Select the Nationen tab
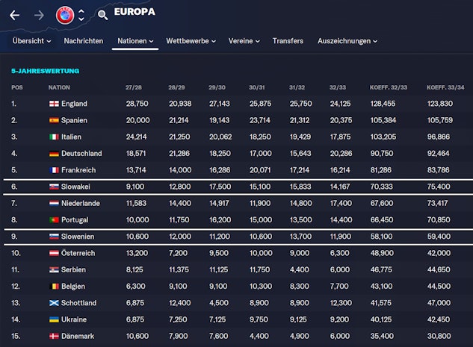This screenshot has width=473, height=347. 135,40
